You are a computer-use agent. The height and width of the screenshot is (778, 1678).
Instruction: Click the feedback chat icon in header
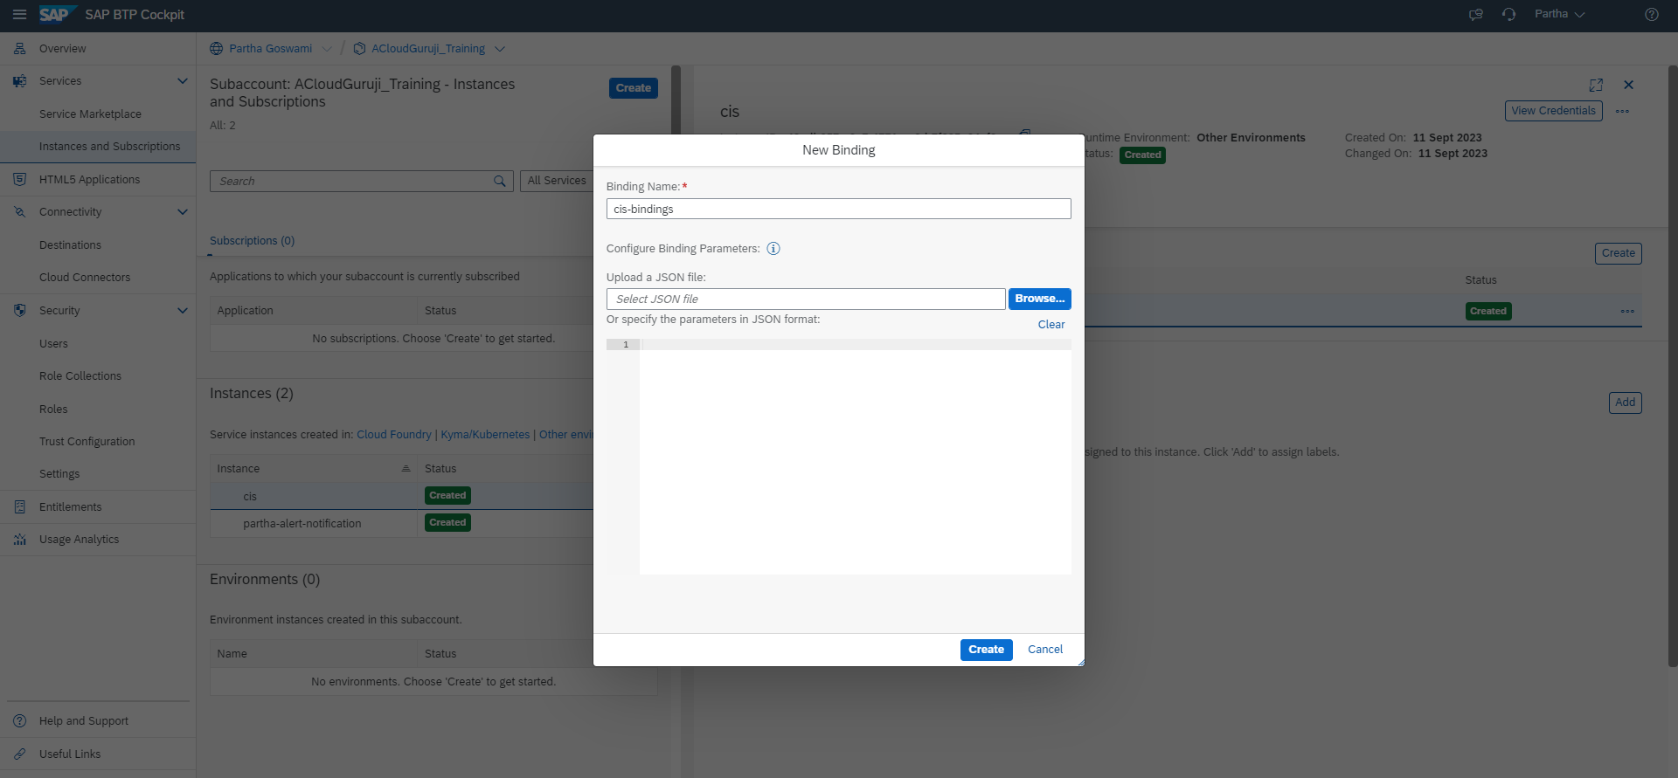1476,15
